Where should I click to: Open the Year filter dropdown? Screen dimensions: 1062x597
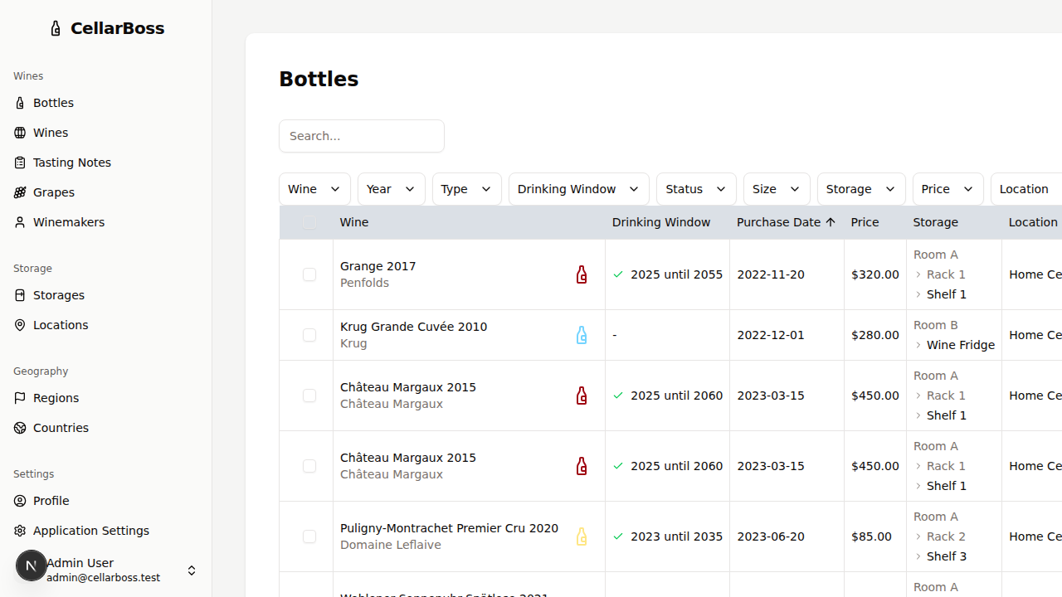coord(391,189)
